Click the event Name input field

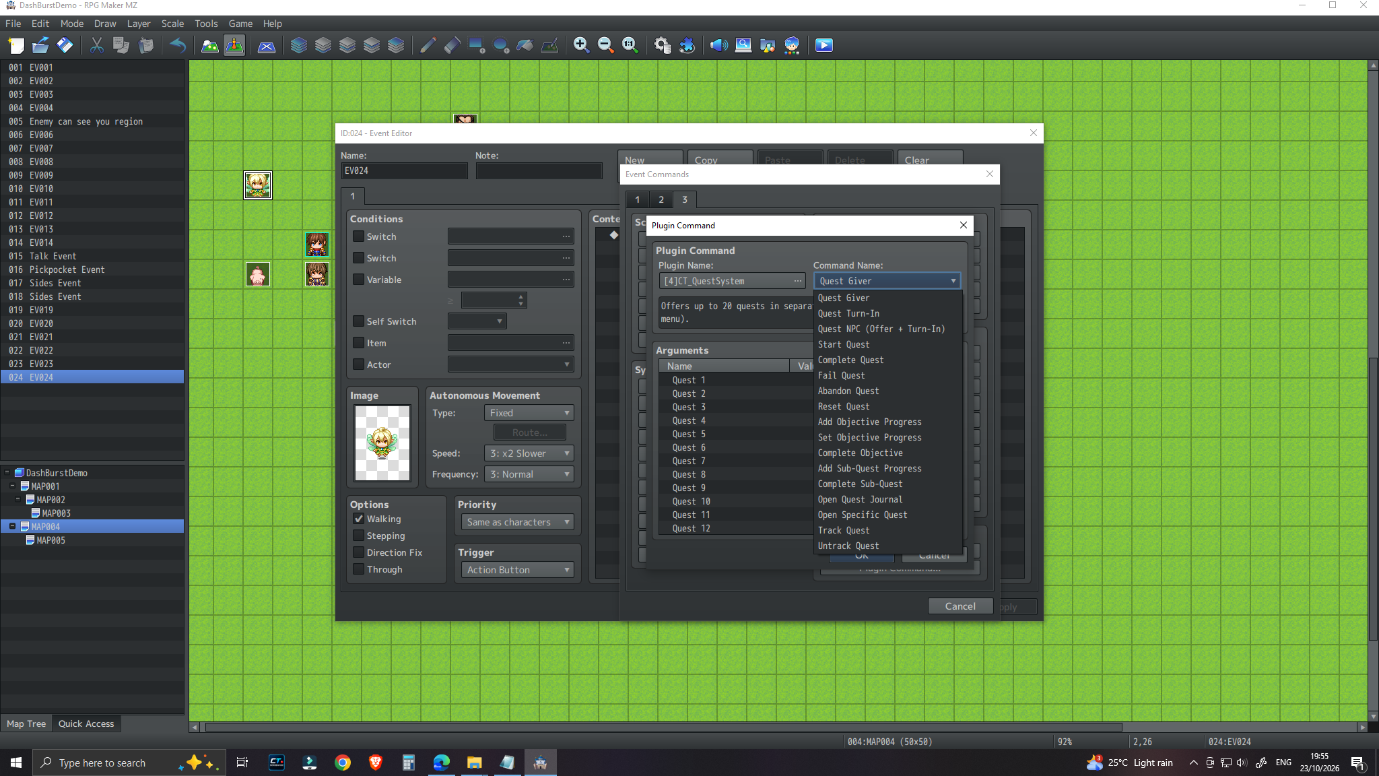404,171
